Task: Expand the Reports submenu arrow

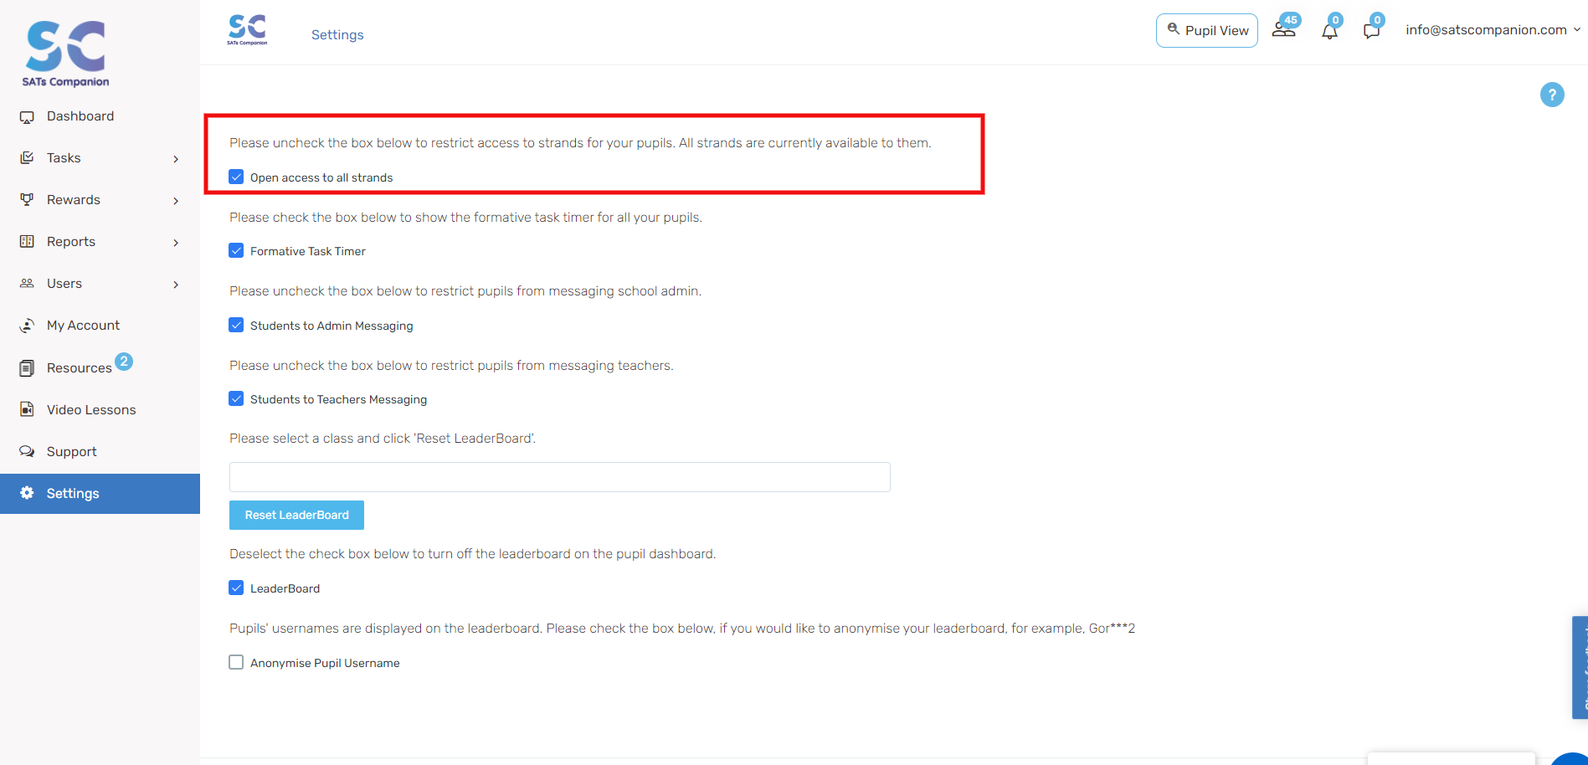Action: pyautogui.click(x=176, y=243)
